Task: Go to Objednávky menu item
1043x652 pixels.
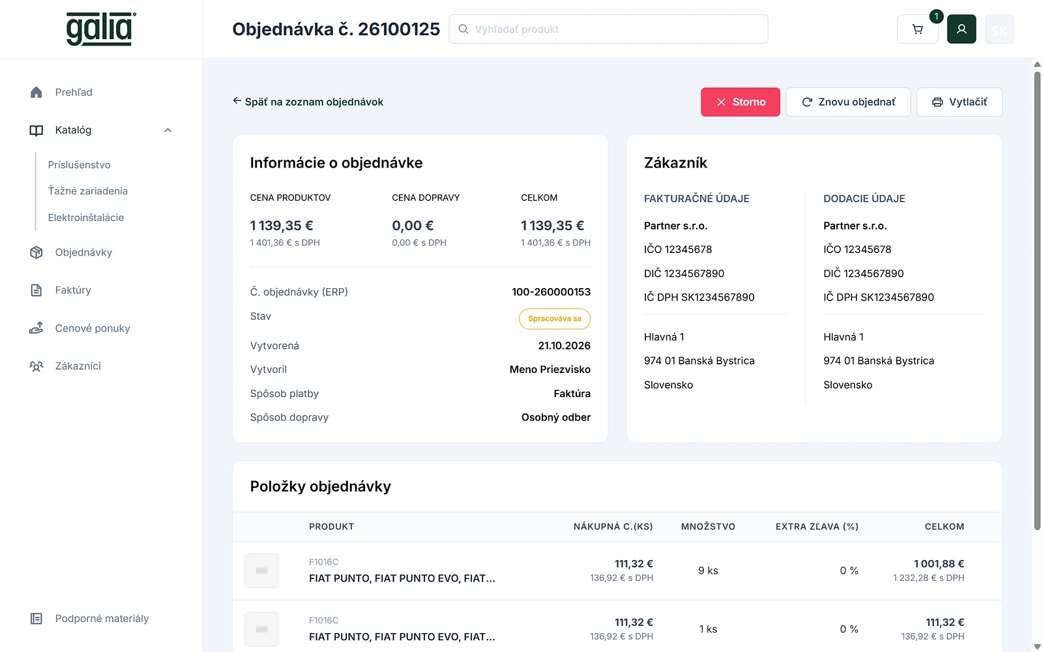Action: [83, 252]
